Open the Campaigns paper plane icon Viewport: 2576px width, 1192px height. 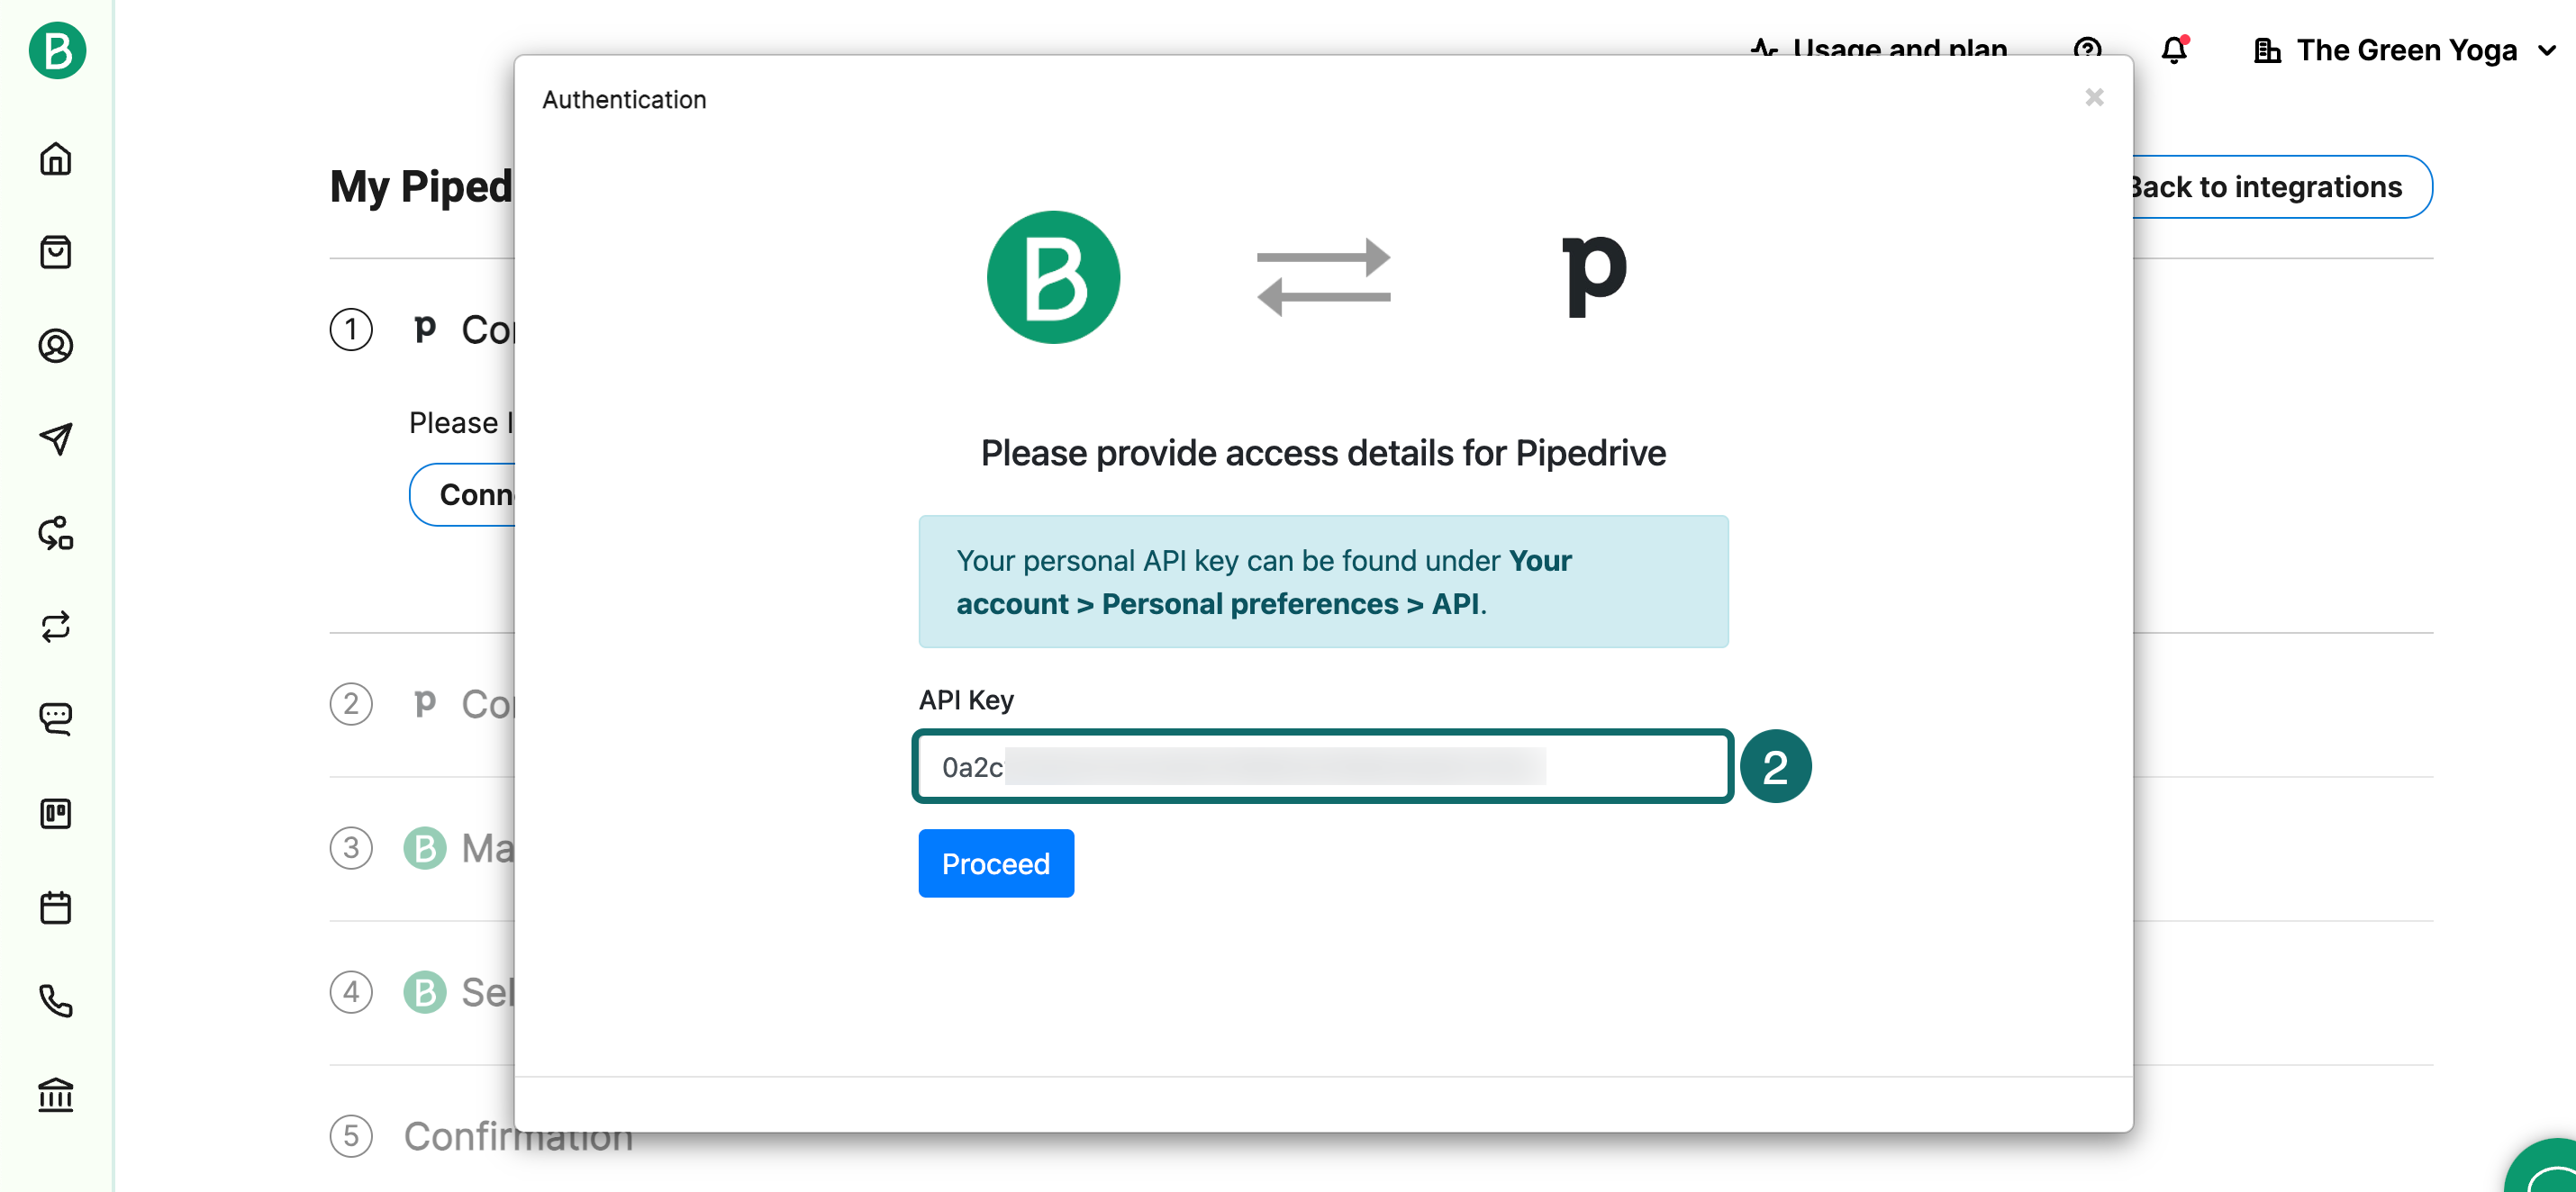(56, 438)
